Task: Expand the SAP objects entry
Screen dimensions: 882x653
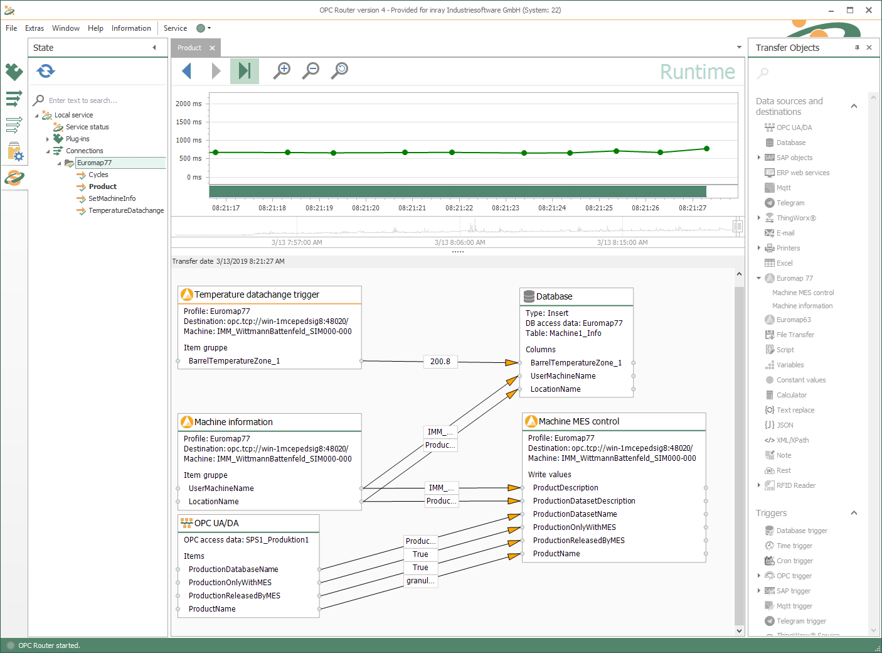Action: tap(759, 157)
